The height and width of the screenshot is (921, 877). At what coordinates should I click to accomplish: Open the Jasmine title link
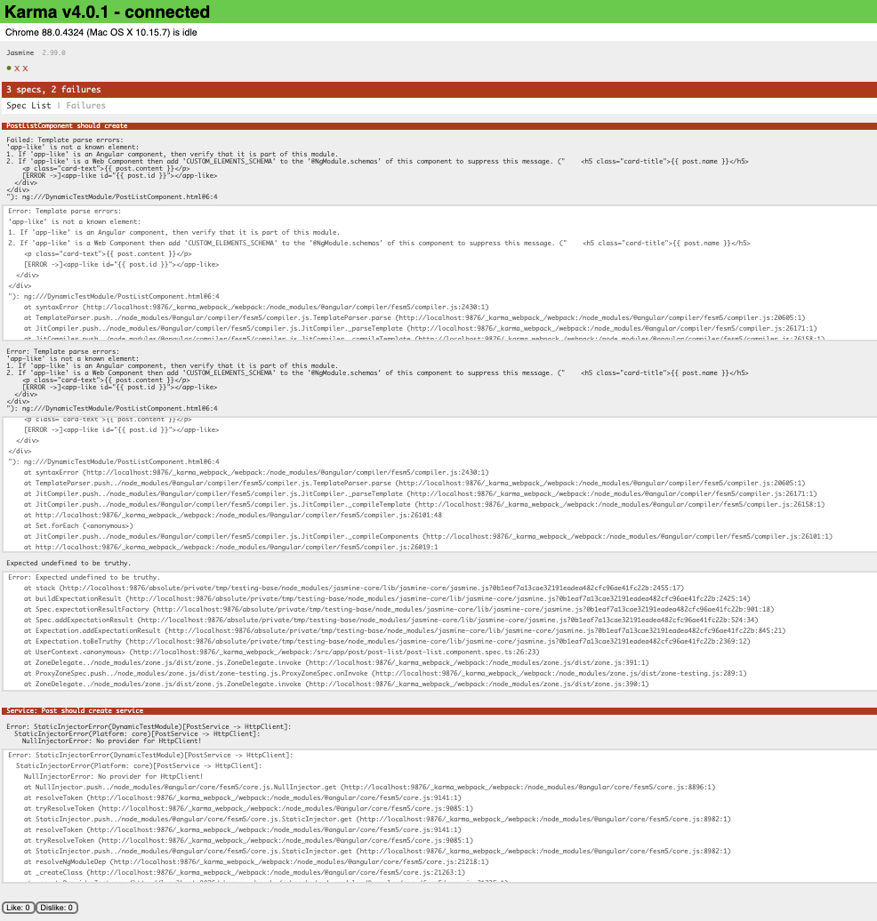20,52
